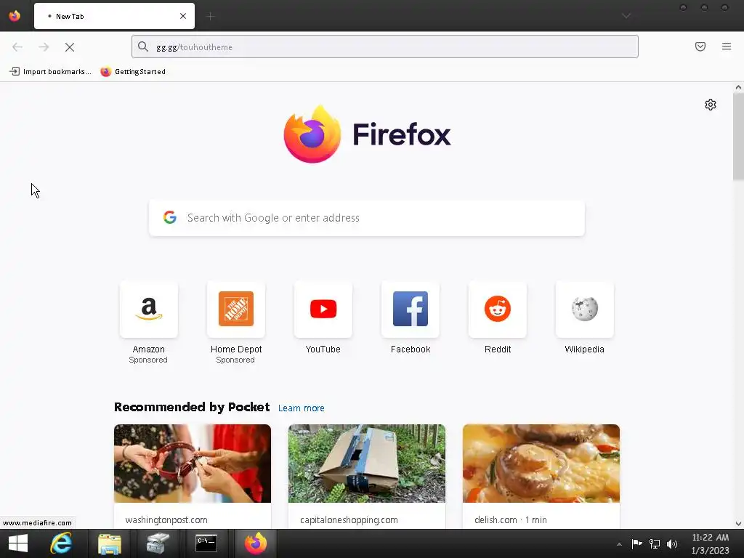744x558 pixels.
Task: Click the page scrollbar down arrow
Action: click(738, 524)
